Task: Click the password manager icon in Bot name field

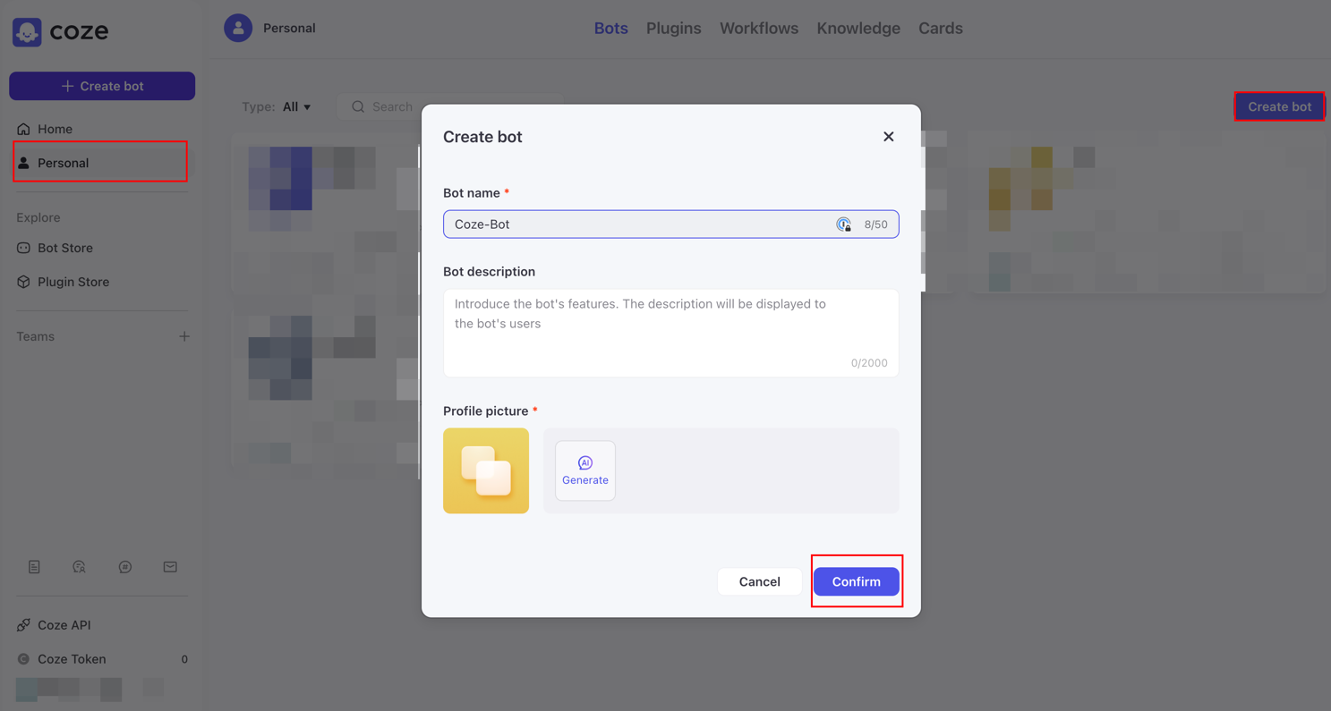Action: tap(844, 224)
